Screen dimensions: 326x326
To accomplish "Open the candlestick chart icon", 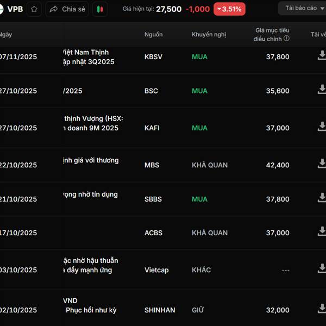I will 100,9.
